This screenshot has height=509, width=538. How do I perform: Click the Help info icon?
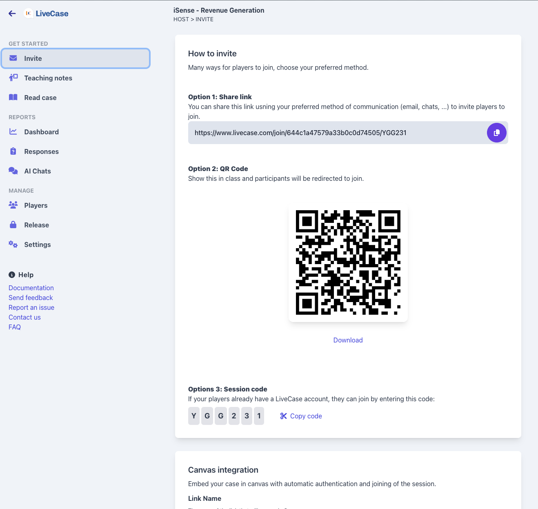pyautogui.click(x=12, y=275)
